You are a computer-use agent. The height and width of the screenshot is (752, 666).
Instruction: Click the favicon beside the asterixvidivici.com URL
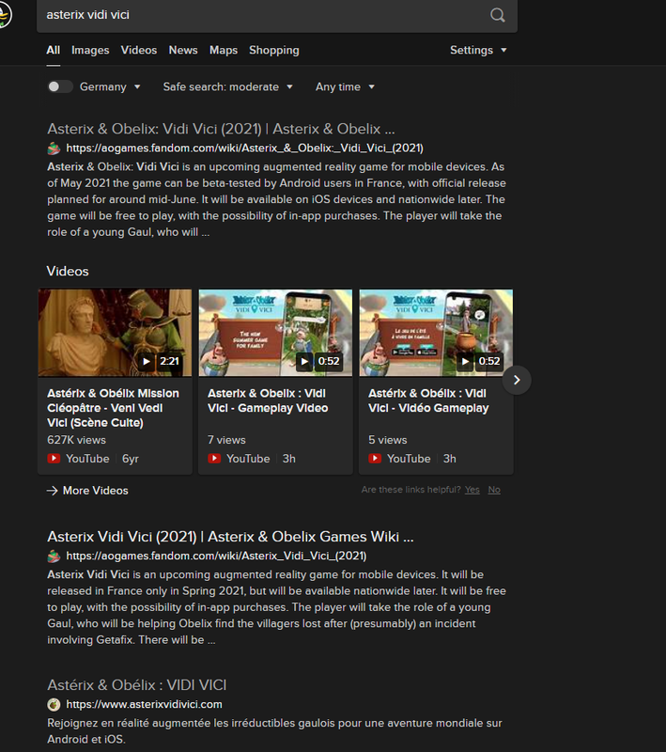[54, 704]
